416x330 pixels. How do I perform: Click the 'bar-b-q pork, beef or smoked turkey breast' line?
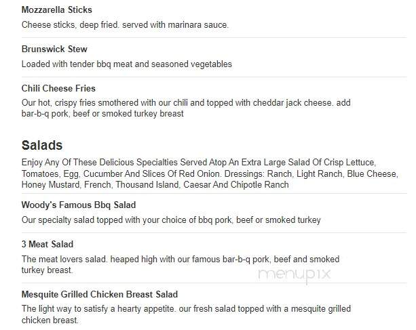(102, 114)
